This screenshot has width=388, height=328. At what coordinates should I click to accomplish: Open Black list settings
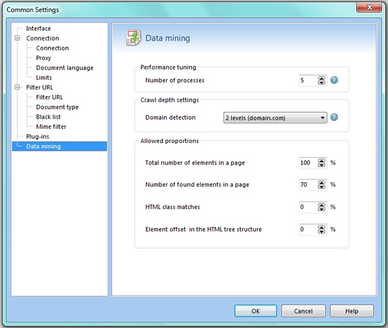[x=48, y=117]
